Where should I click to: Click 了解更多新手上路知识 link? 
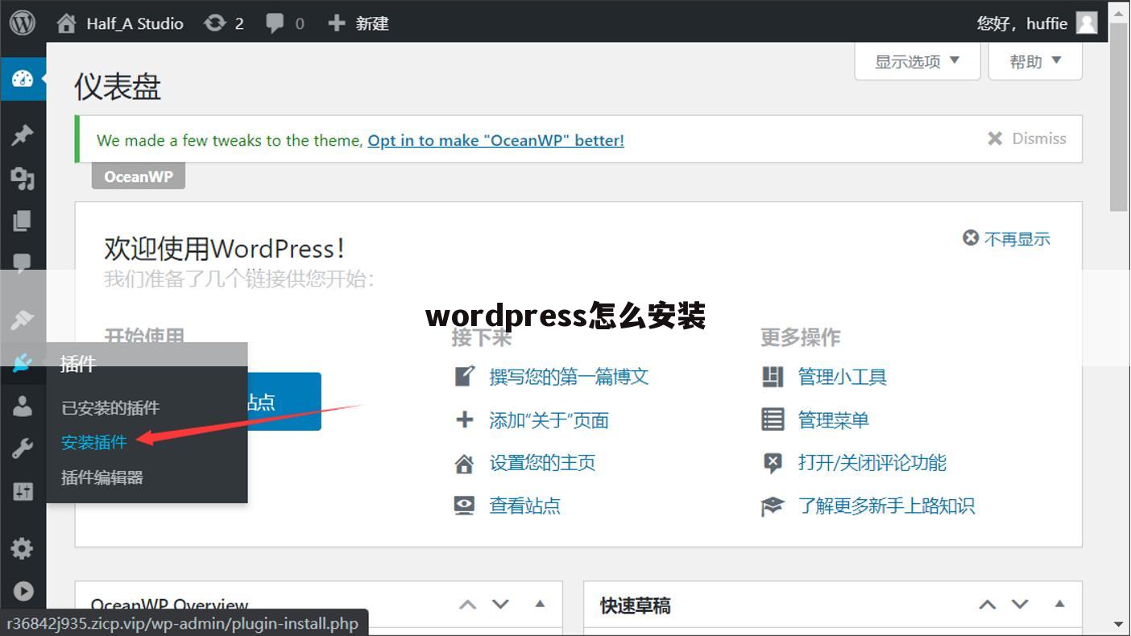tap(887, 506)
